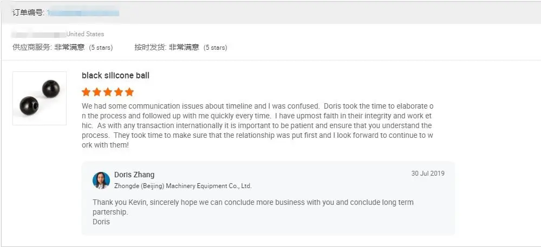Click the fourth orange rating star
The height and width of the screenshot is (247, 541).
[x=119, y=92]
